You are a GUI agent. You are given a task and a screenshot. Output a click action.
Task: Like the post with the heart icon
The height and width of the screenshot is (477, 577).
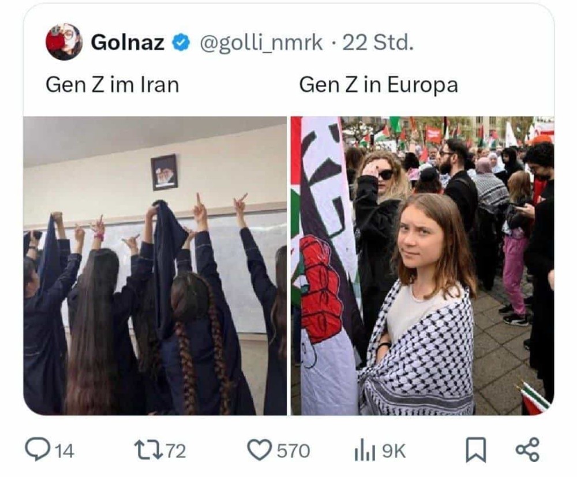point(258,450)
